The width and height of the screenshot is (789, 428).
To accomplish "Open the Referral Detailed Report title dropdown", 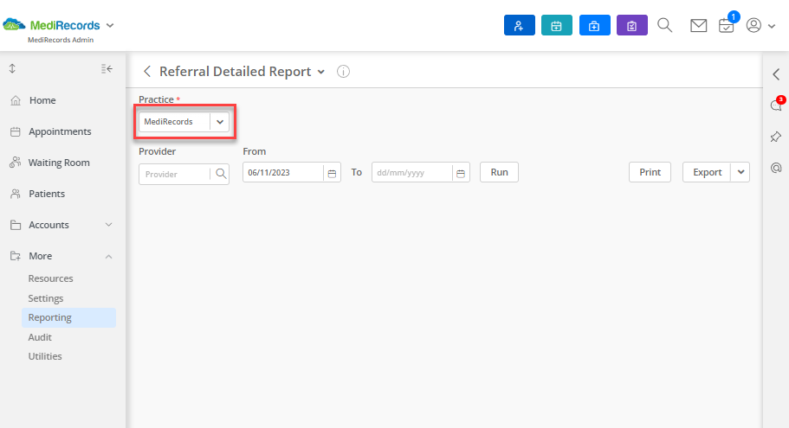I will click(x=321, y=72).
